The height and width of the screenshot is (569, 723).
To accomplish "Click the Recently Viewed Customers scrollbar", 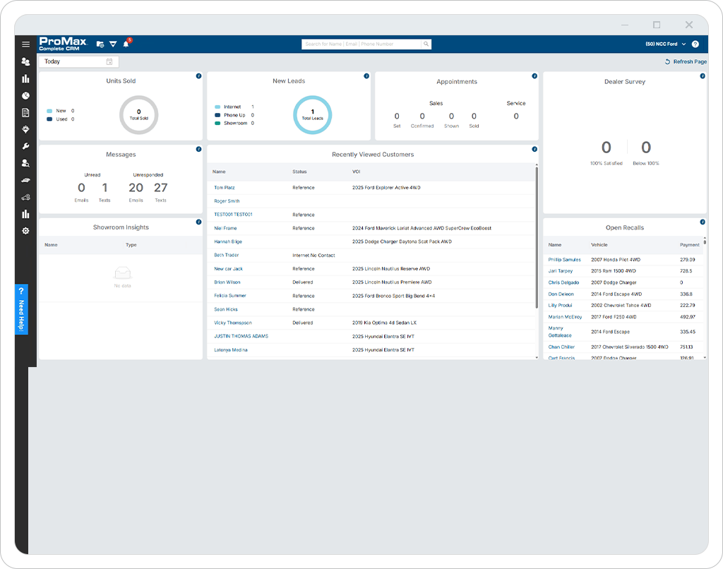I will (x=537, y=237).
